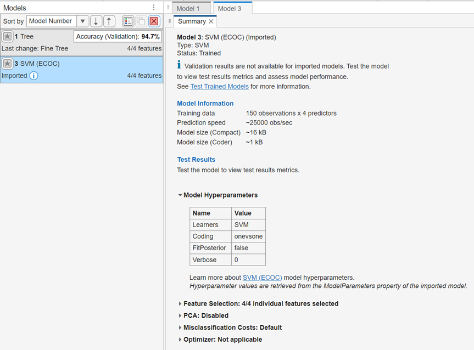The height and width of the screenshot is (350, 474).
Task: Select the Summary document tab
Action: [x=192, y=21]
